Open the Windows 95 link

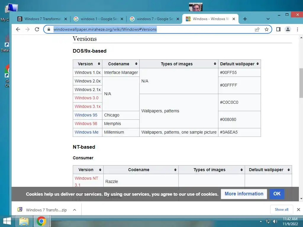(x=86, y=115)
